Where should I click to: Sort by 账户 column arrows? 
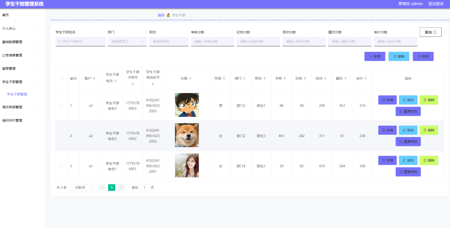click(94, 79)
